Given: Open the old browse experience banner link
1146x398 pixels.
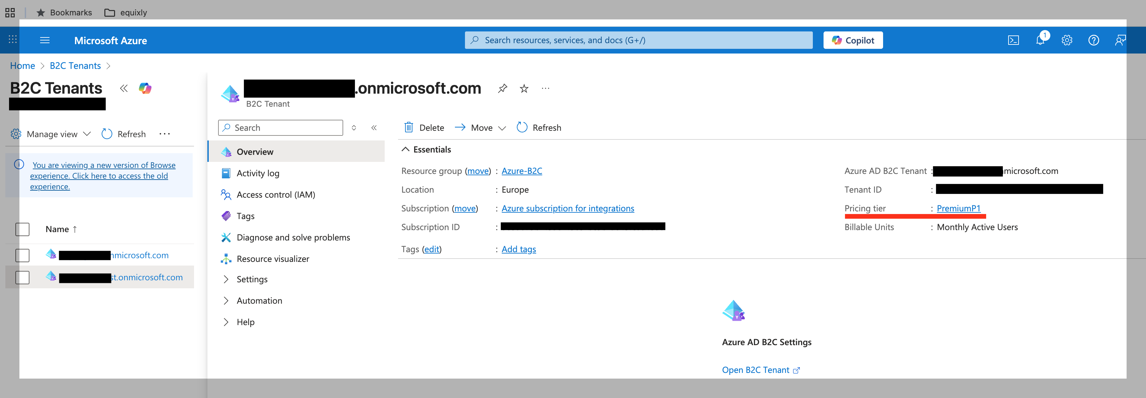Looking at the screenshot, I should pyautogui.click(x=103, y=176).
